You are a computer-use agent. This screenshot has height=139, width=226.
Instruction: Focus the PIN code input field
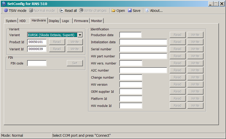(x=37, y=63)
